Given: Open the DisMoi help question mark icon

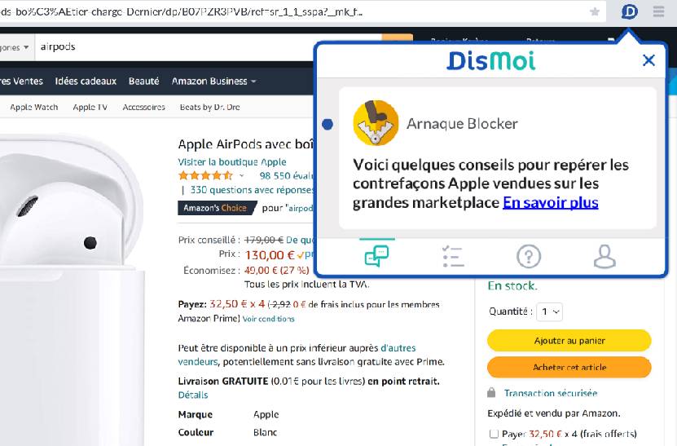Looking at the screenshot, I should pyautogui.click(x=529, y=256).
